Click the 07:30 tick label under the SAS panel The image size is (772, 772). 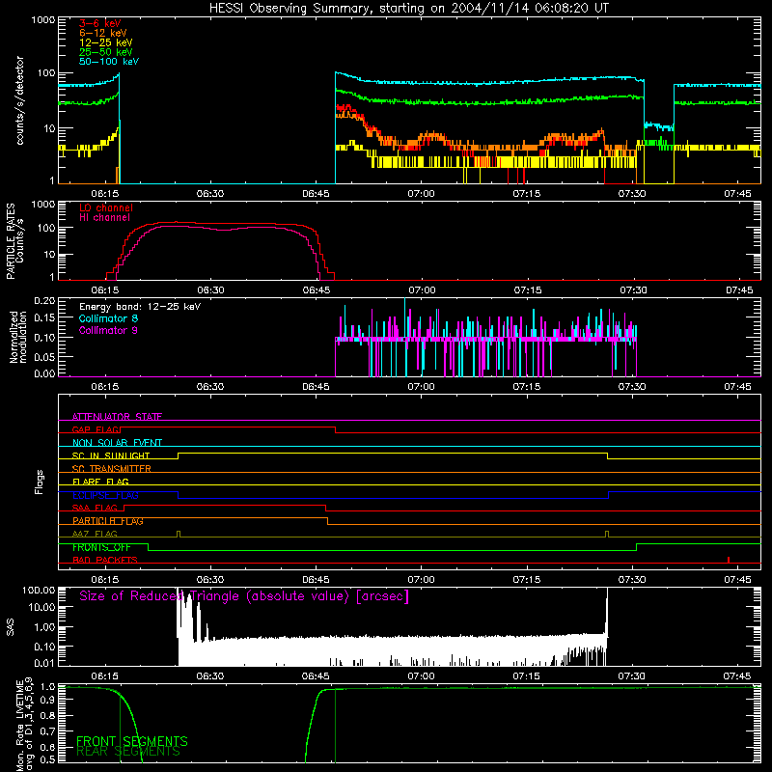tap(632, 676)
